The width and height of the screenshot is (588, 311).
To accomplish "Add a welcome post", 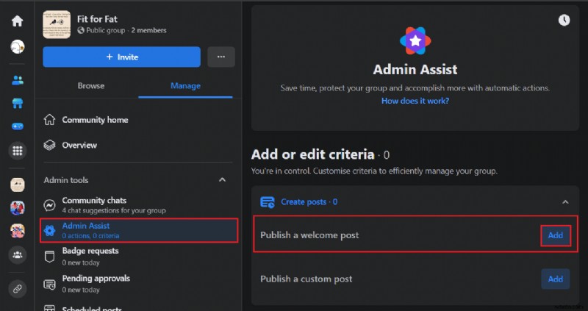I will click(x=556, y=235).
